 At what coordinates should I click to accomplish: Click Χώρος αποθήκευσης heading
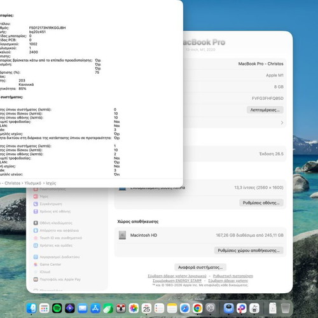coord(138,222)
